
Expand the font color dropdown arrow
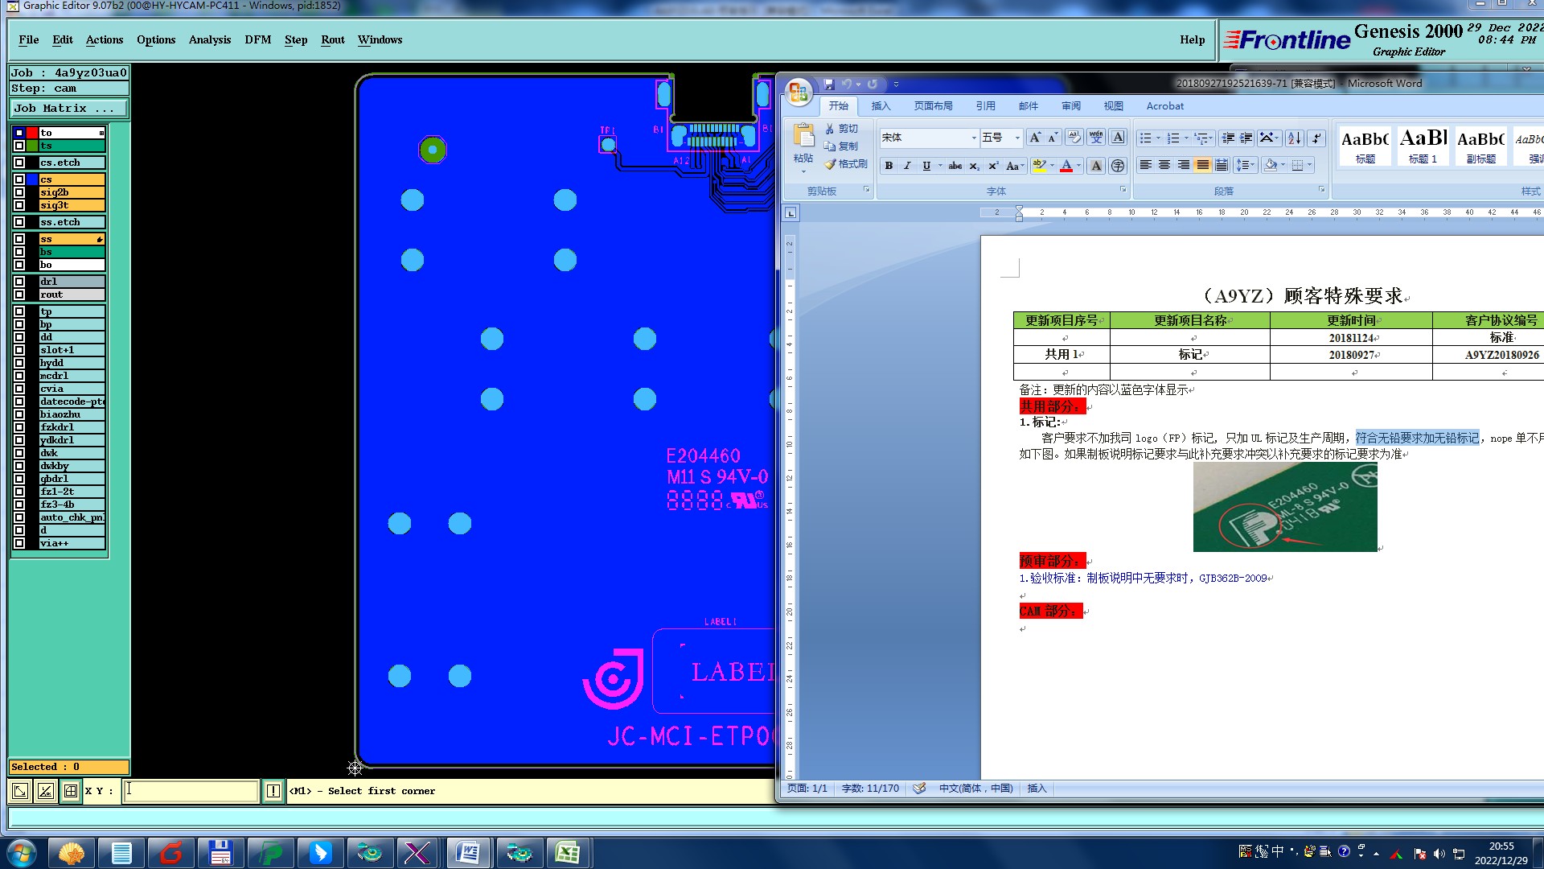tap(1079, 166)
